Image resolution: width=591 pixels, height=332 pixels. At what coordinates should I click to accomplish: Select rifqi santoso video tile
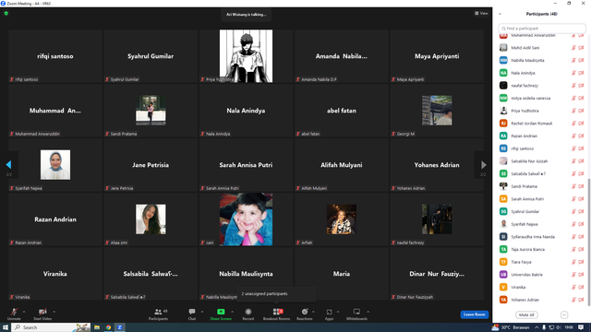55,56
